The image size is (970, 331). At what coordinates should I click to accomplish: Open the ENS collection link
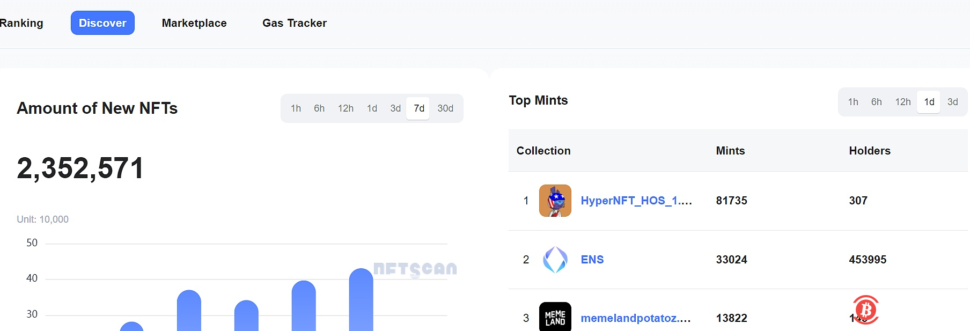592,260
